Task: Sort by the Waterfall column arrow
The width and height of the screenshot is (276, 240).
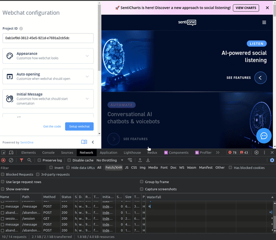Action: [272, 197]
